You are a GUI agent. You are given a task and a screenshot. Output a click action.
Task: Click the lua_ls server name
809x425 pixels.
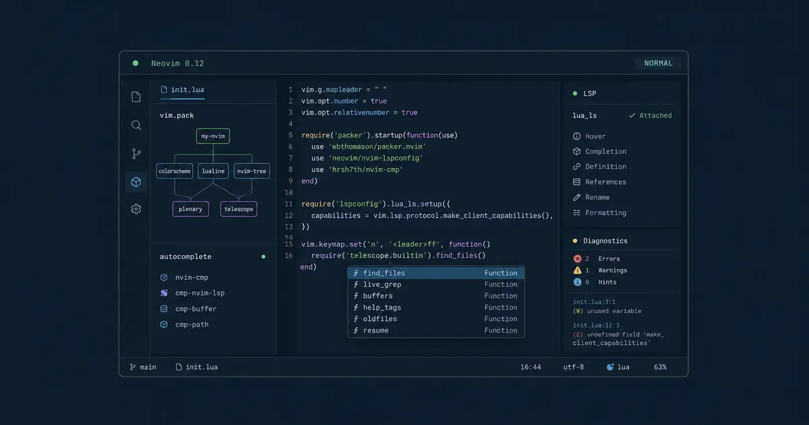585,115
